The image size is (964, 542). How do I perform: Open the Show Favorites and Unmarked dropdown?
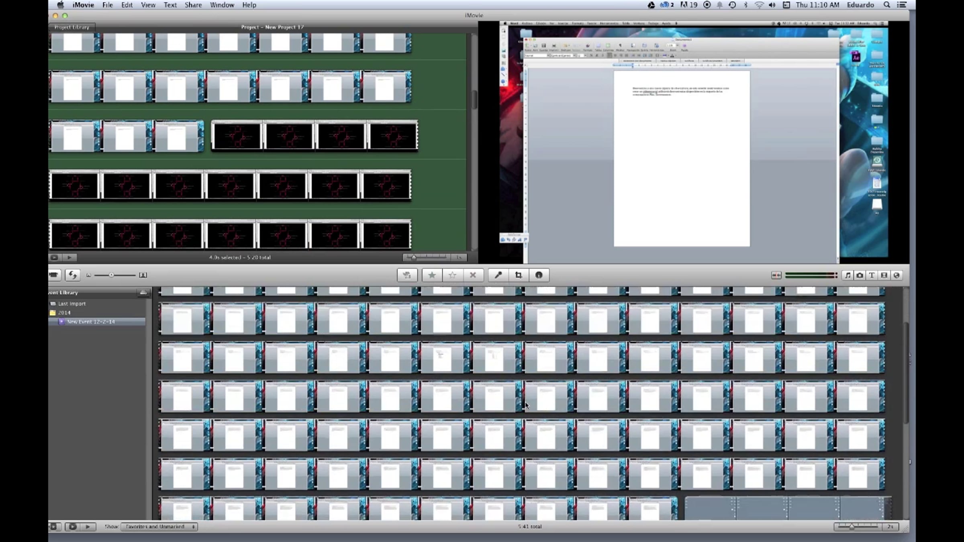pos(159,526)
